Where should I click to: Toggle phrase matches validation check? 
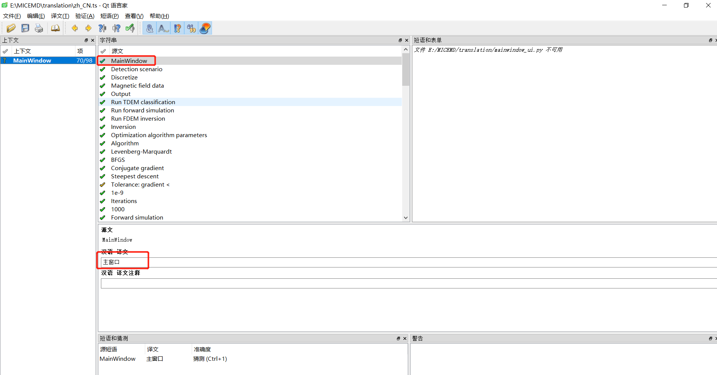(x=191, y=28)
